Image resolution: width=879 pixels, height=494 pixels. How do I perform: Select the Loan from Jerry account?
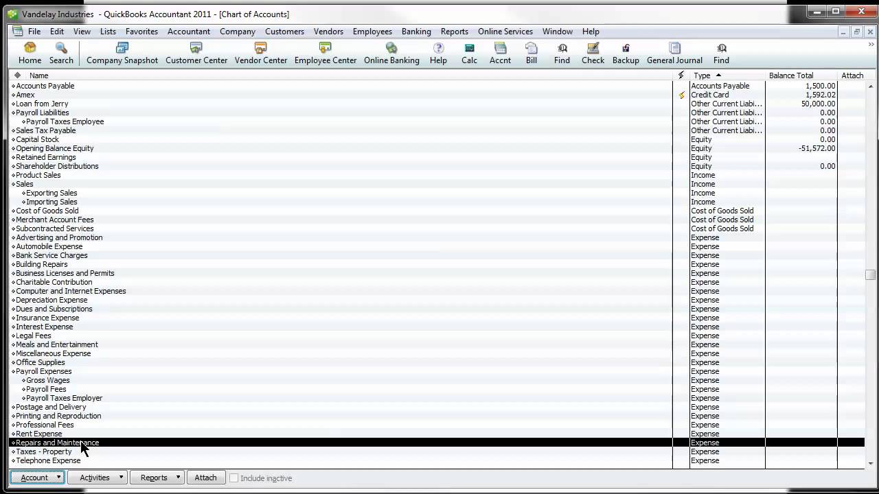click(x=437, y=104)
